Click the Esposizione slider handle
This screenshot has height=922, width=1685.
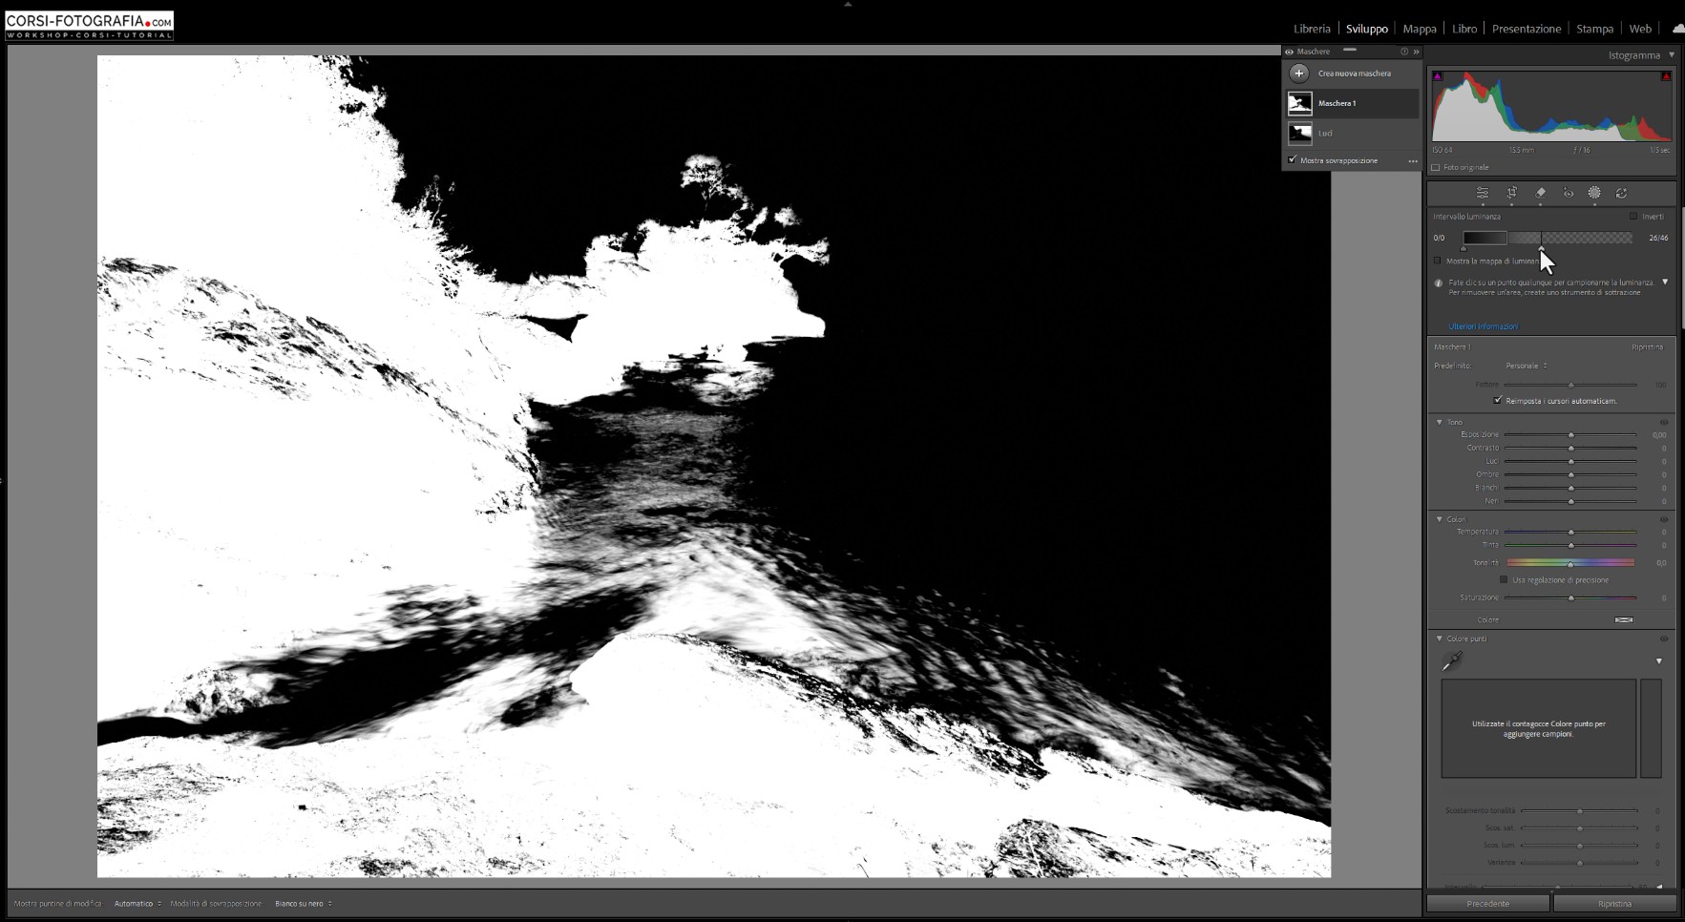1570,435
